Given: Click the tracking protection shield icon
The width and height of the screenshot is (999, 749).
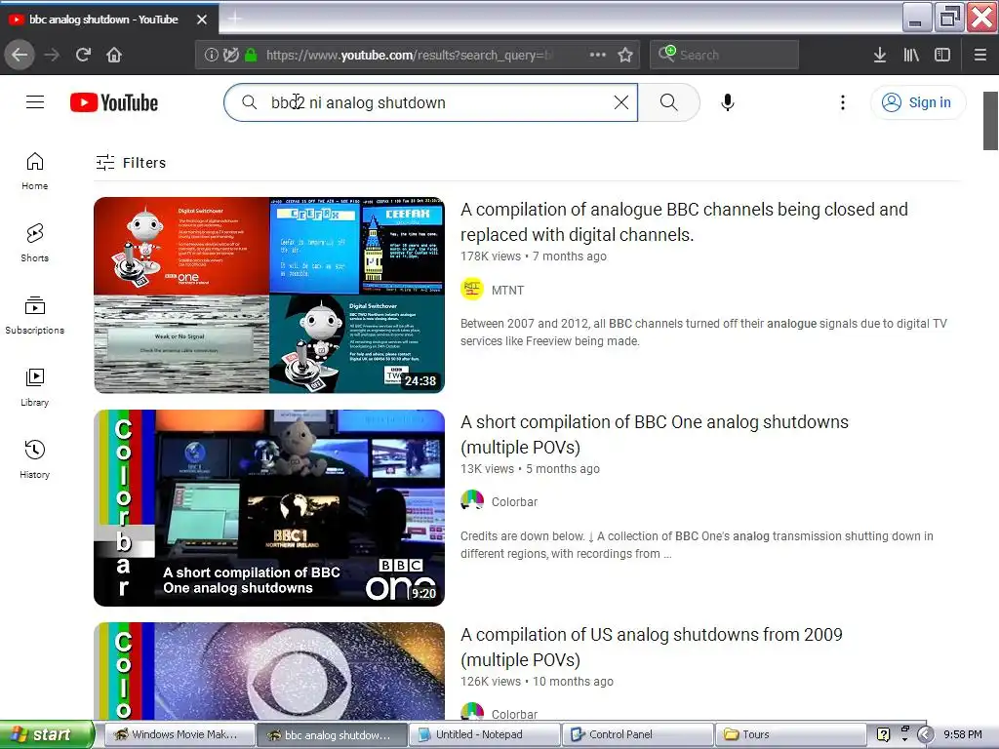Looking at the screenshot, I should click(230, 55).
